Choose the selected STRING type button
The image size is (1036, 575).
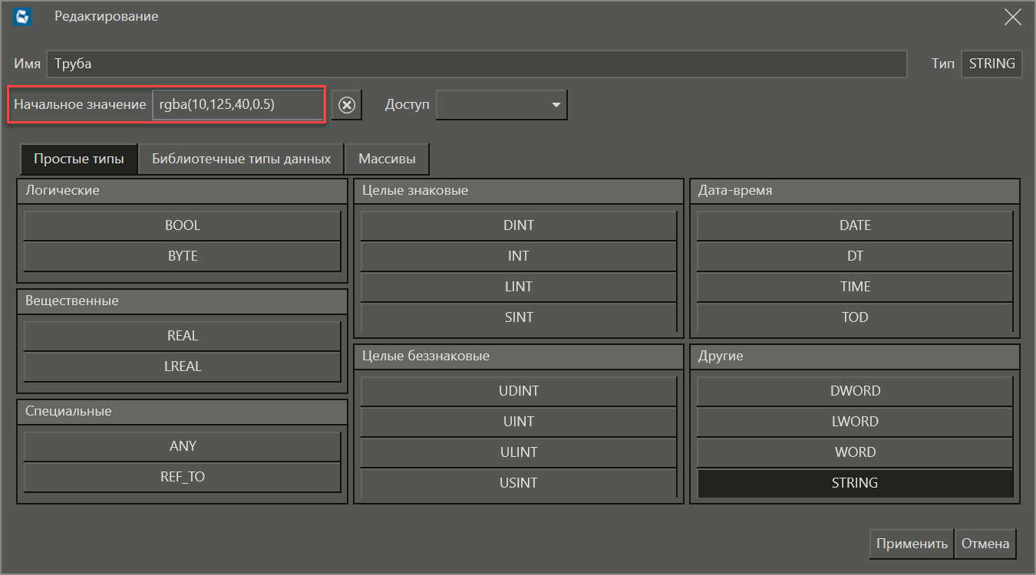tap(855, 483)
